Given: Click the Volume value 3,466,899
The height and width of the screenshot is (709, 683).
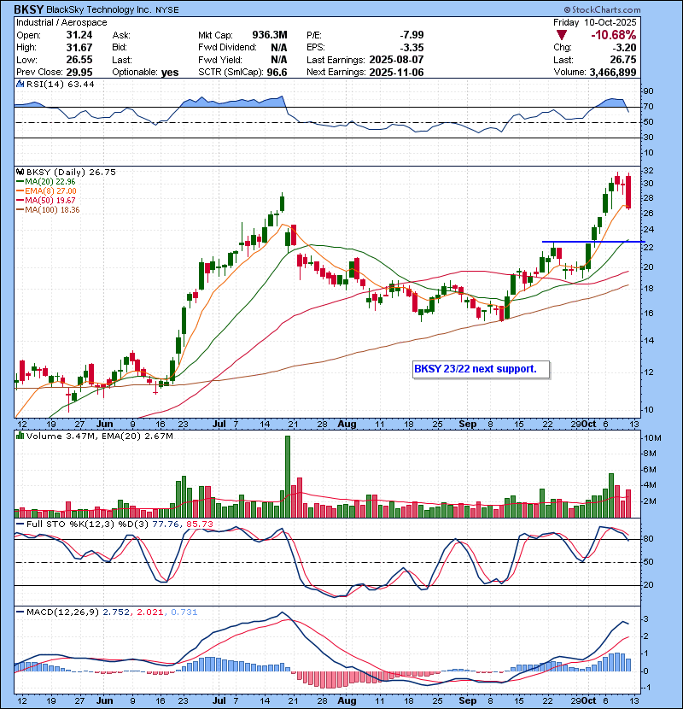Looking at the screenshot, I should coord(612,72).
